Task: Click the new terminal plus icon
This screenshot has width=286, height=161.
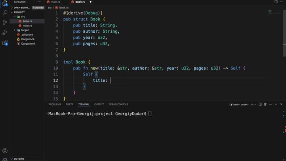Action: coord(252,104)
